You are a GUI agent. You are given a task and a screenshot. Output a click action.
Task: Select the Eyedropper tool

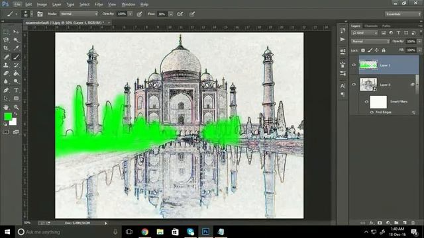coord(16,48)
